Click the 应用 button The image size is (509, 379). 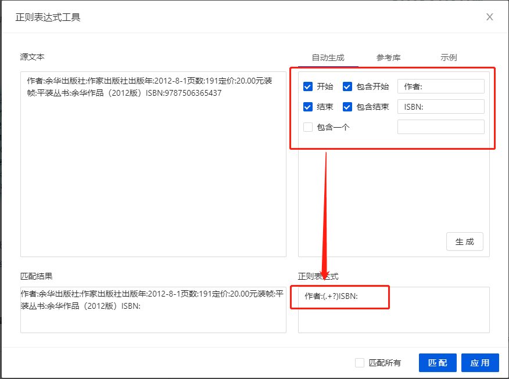click(x=480, y=363)
